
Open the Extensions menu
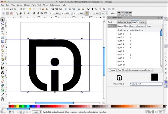pos(55,5)
